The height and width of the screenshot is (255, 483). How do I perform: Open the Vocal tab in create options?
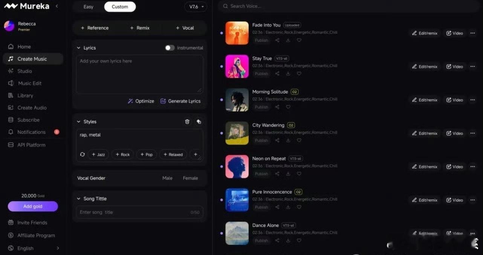(184, 28)
